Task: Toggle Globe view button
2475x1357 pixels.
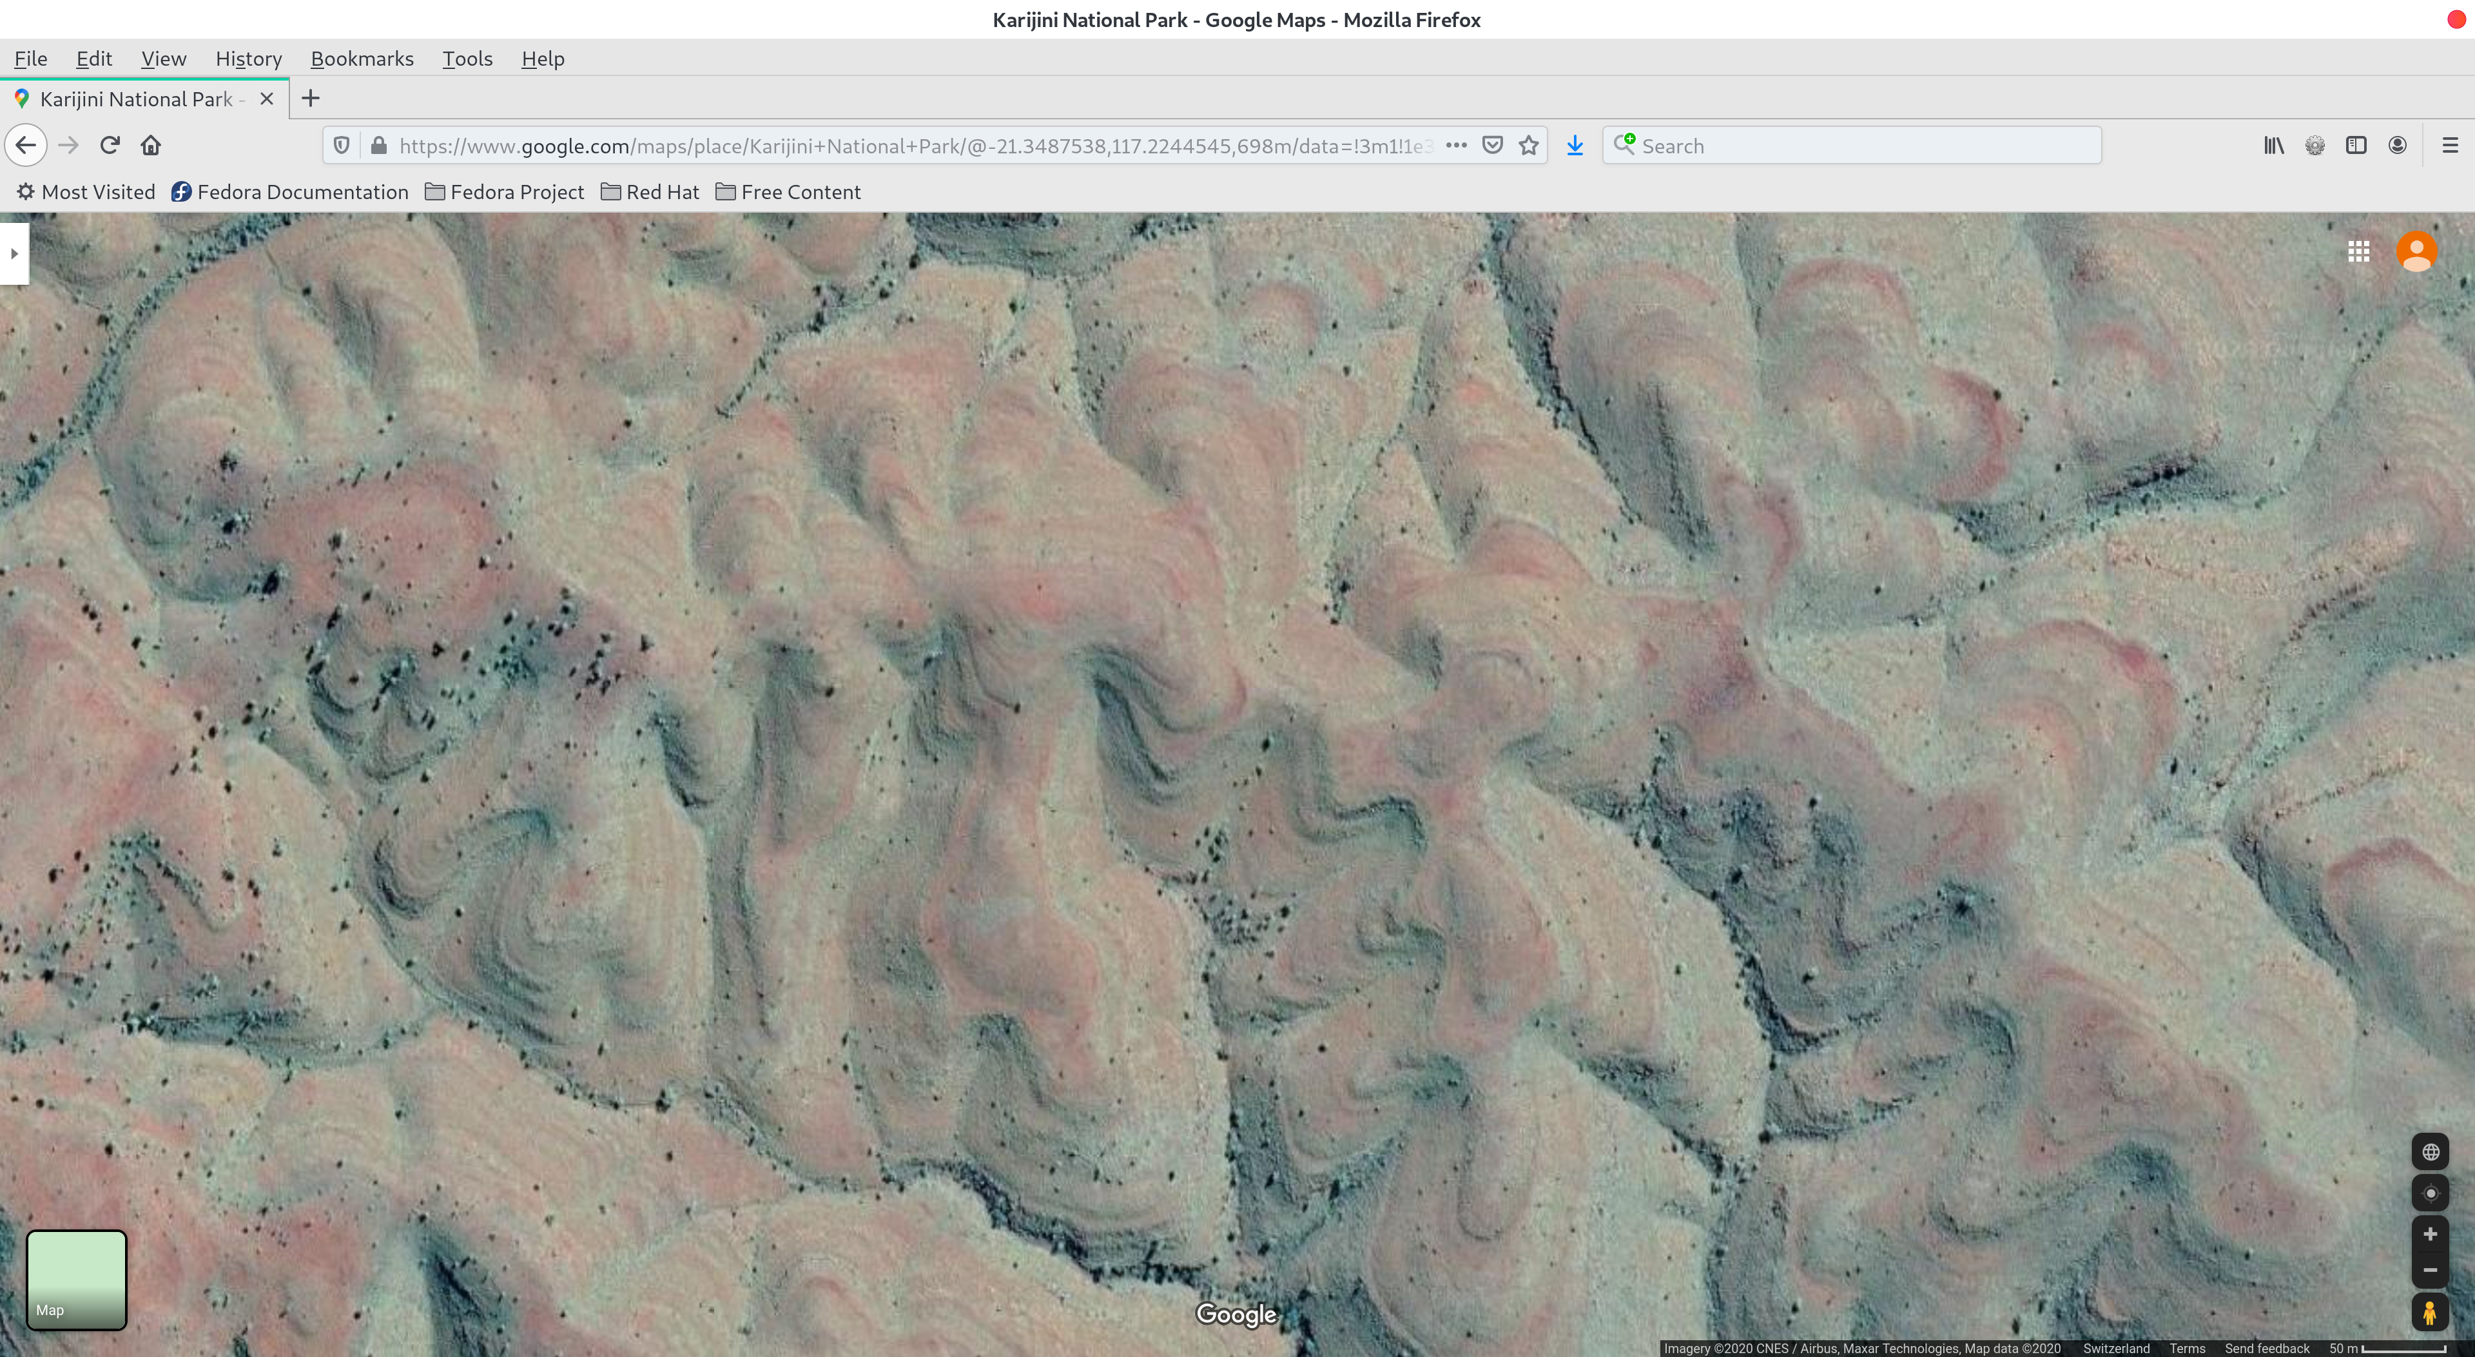Action: click(2430, 1153)
